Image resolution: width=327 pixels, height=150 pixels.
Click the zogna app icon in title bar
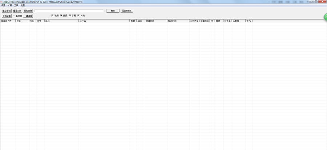coord(1,1)
